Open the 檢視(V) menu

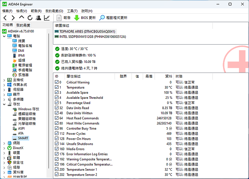pos(21,11)
